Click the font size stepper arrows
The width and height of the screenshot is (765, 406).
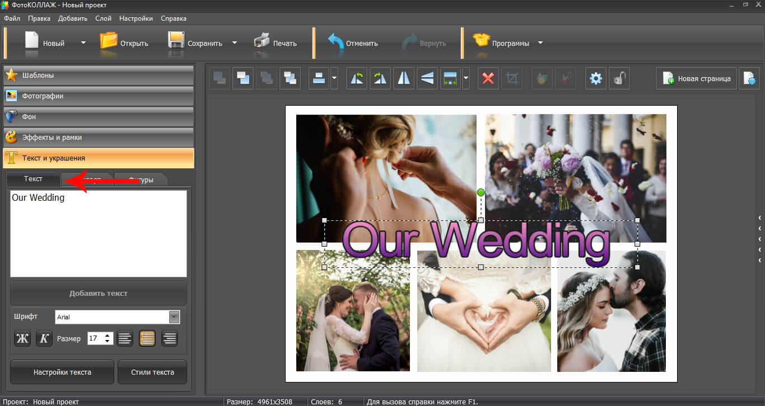(x=109, y=338)
